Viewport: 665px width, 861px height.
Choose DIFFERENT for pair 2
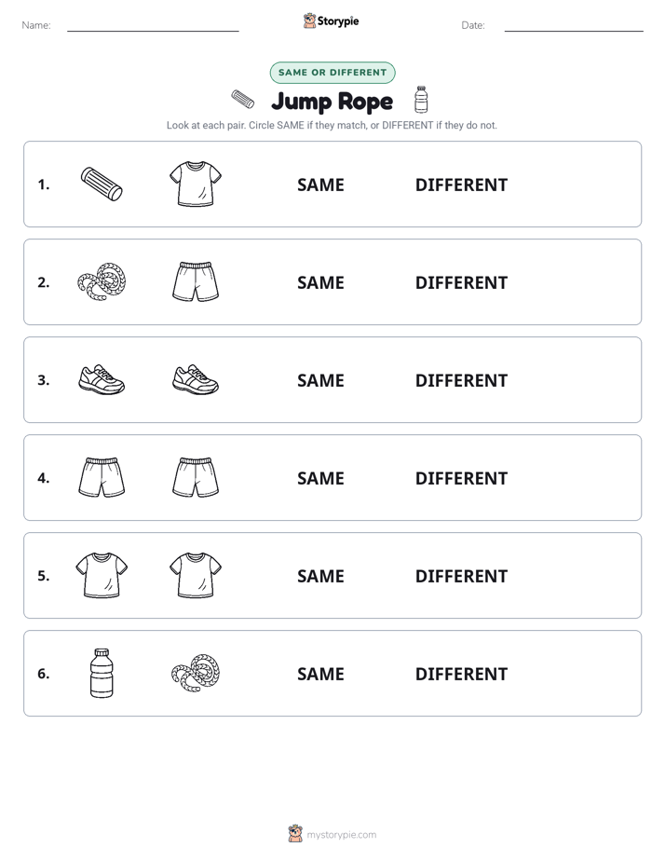pos(461,282)
